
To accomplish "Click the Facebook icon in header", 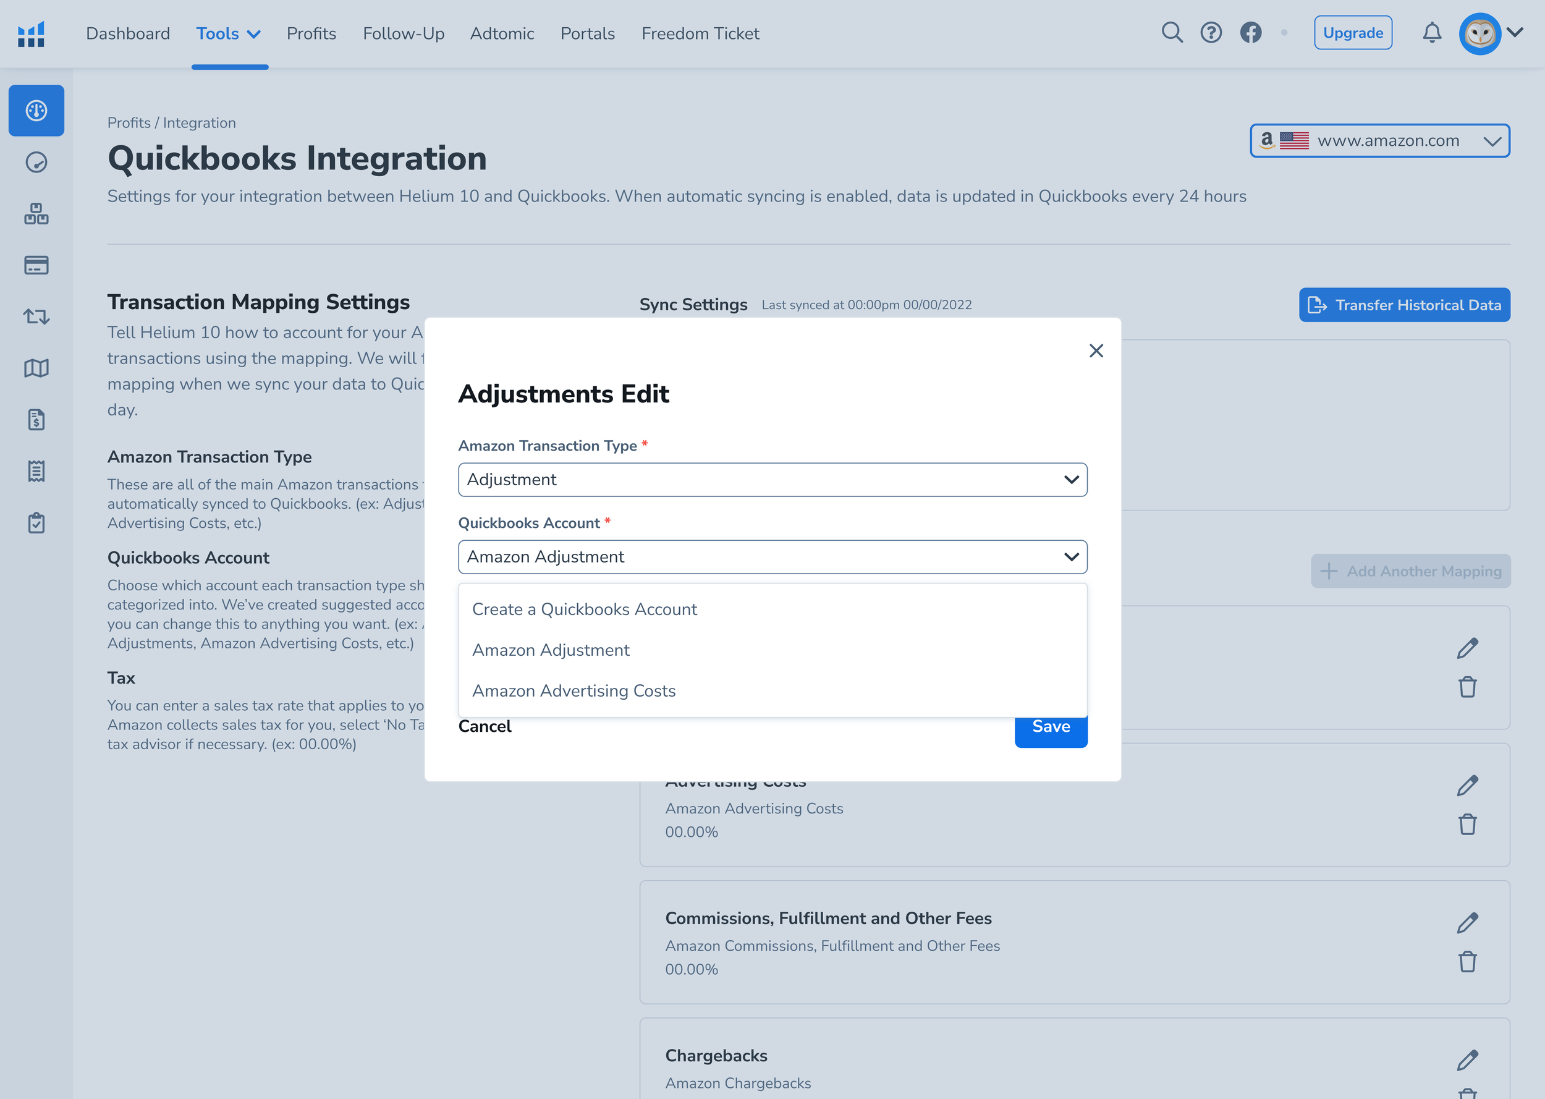I will [x=1251, y=33].
